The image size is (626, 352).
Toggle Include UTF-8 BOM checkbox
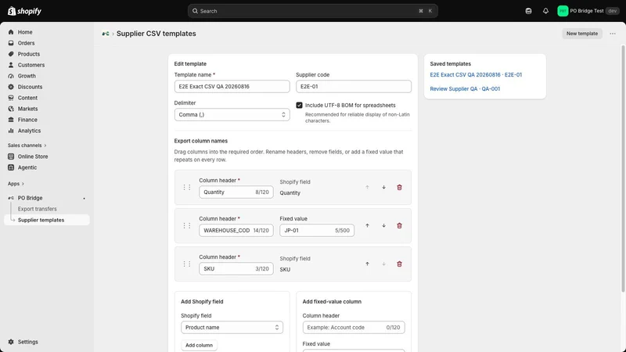click(299, 106)
